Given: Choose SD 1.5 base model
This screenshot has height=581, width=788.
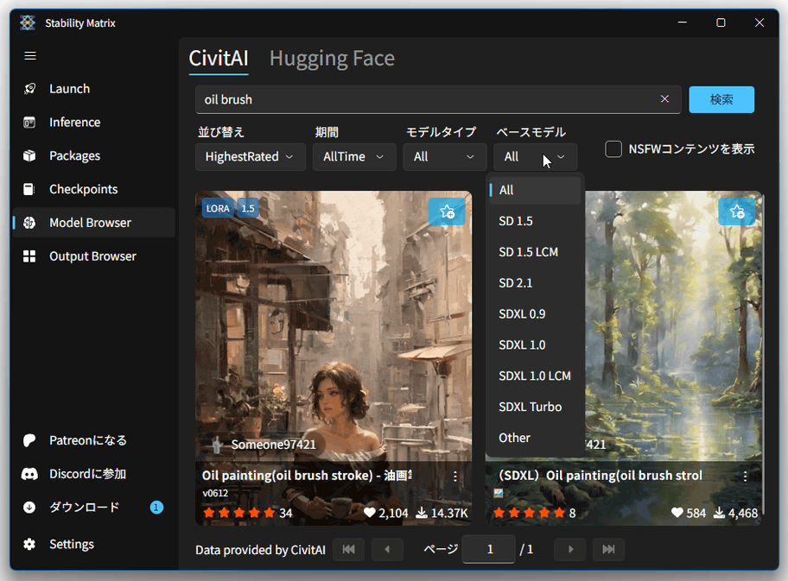Looking at the screenshot, I should tap(535, 222).
